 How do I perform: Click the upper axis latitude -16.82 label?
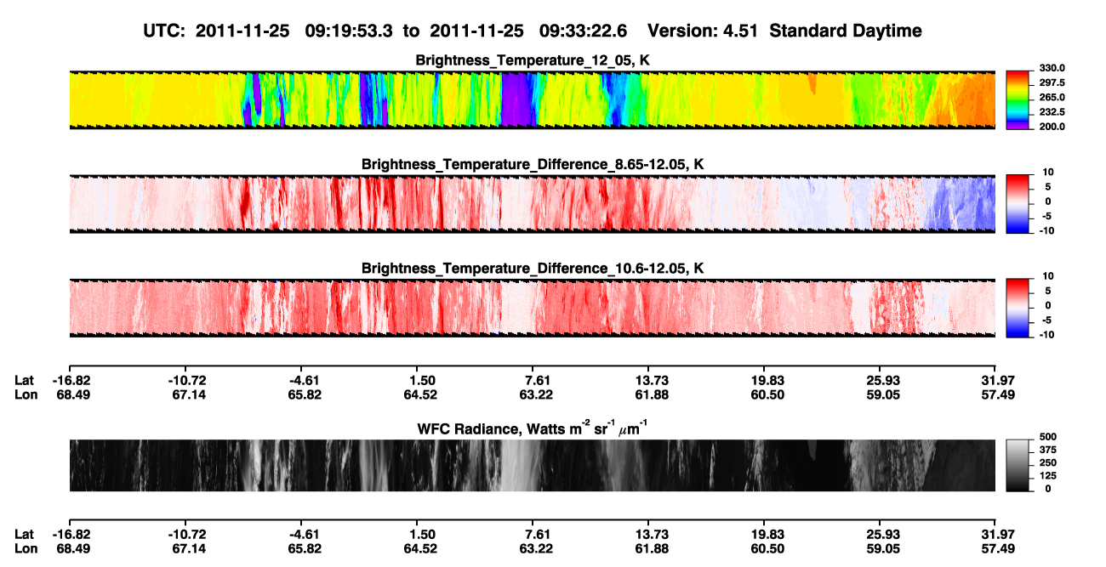click(70, 380)
